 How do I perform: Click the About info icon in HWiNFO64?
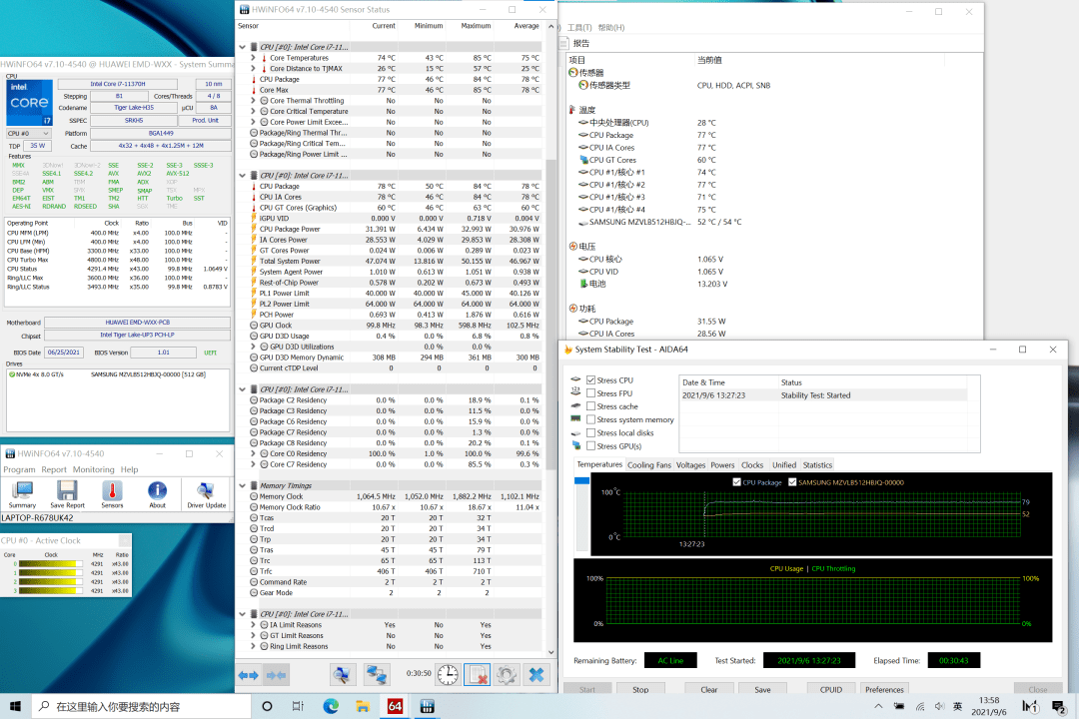coord(157,492)
